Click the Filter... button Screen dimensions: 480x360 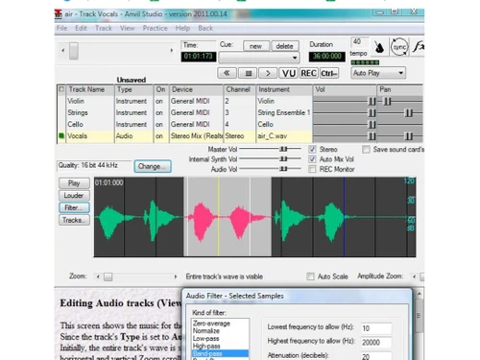coord(74,207)
